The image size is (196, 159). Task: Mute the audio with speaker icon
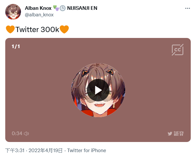coord(26,133)
